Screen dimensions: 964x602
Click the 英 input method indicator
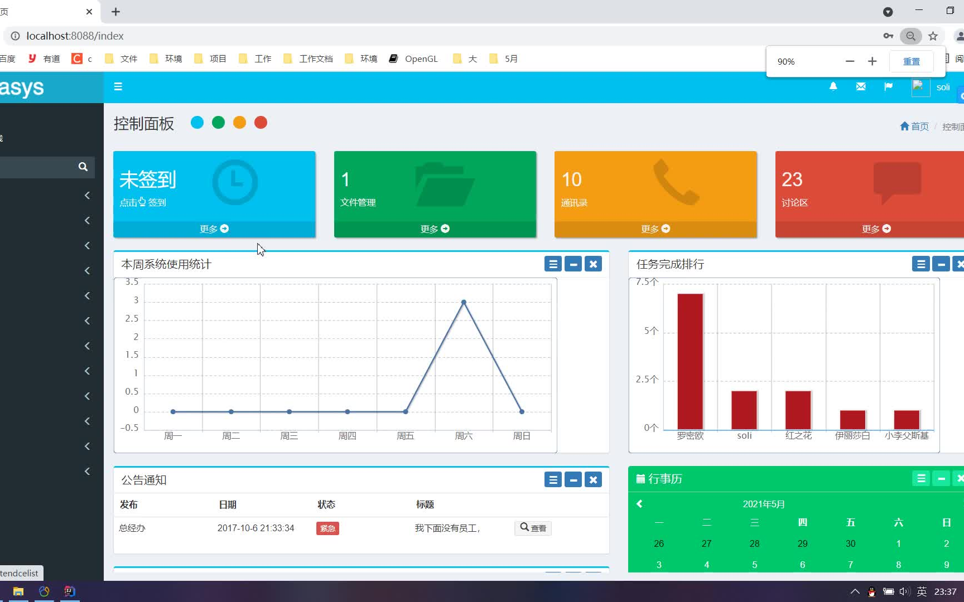point(922,591)
